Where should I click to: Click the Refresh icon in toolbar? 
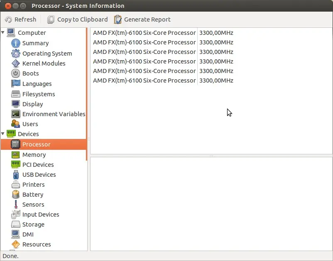(8, 20)
